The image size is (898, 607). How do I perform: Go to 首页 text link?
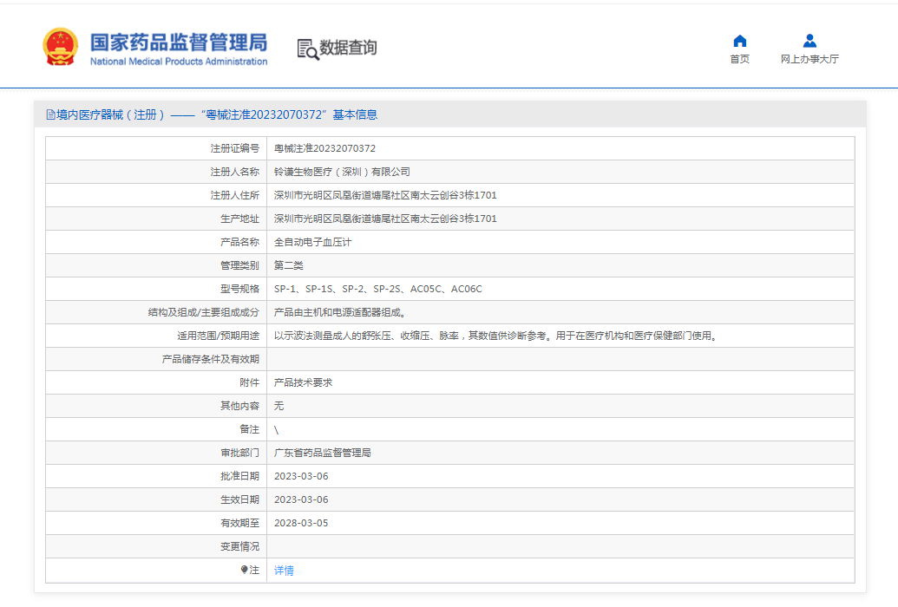(739, 60)
